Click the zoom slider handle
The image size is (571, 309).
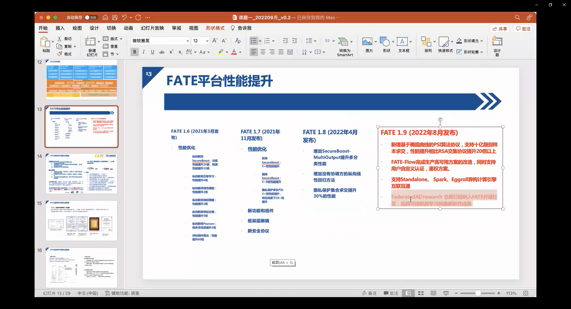coord(478,293)
